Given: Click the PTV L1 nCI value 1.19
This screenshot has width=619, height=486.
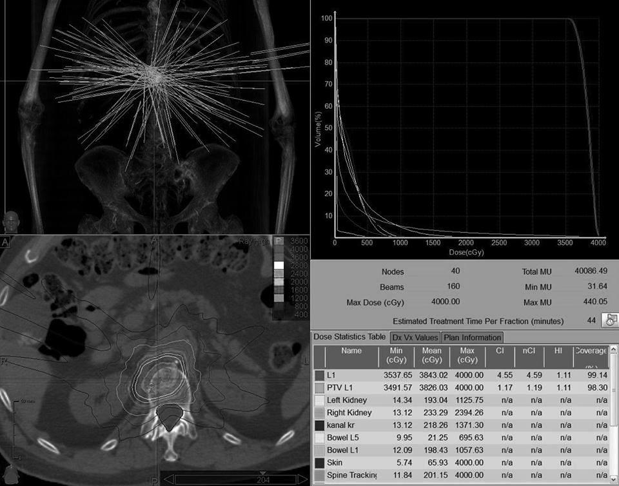Looking at the screenshot, I should click(x=534, y=388).
